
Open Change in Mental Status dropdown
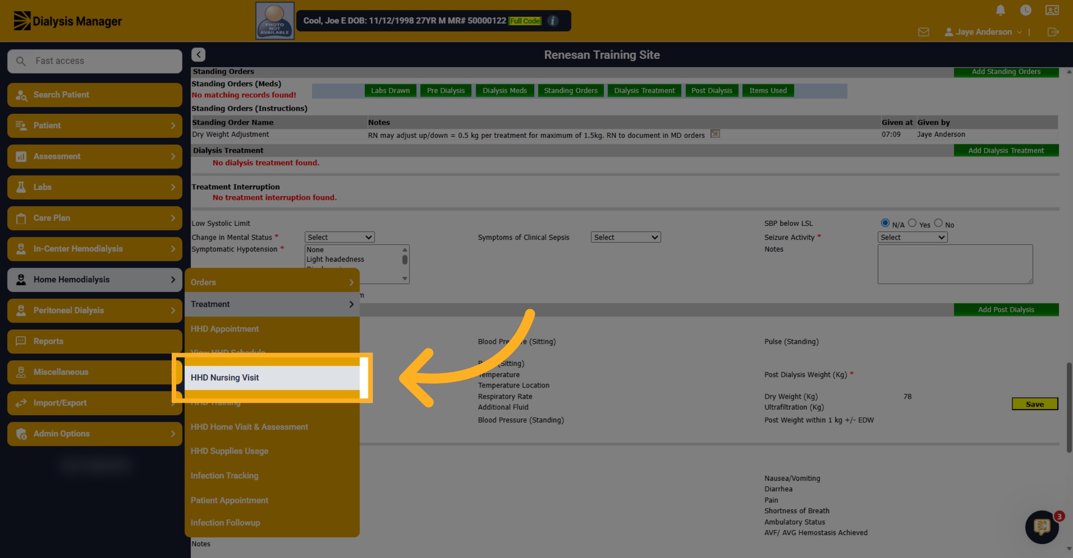[x=340, y=237]
